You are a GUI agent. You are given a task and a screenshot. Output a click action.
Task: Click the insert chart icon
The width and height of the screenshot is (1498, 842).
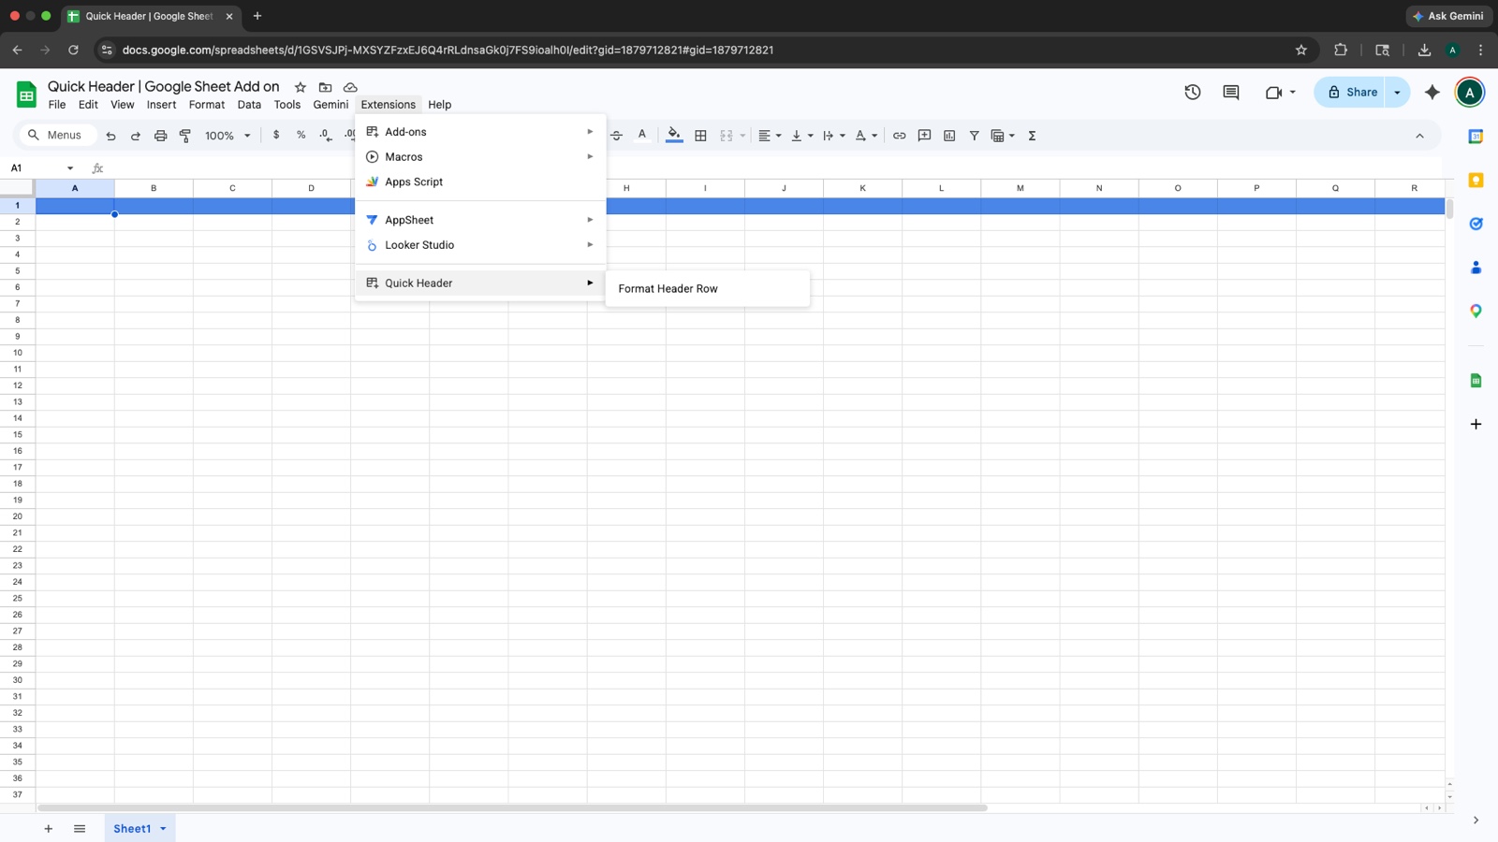pyautogui.click(x=949, y=136)
